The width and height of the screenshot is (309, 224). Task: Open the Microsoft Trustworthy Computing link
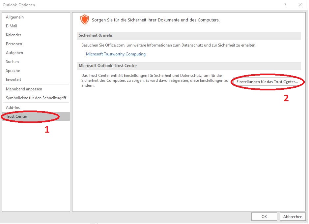116,54
